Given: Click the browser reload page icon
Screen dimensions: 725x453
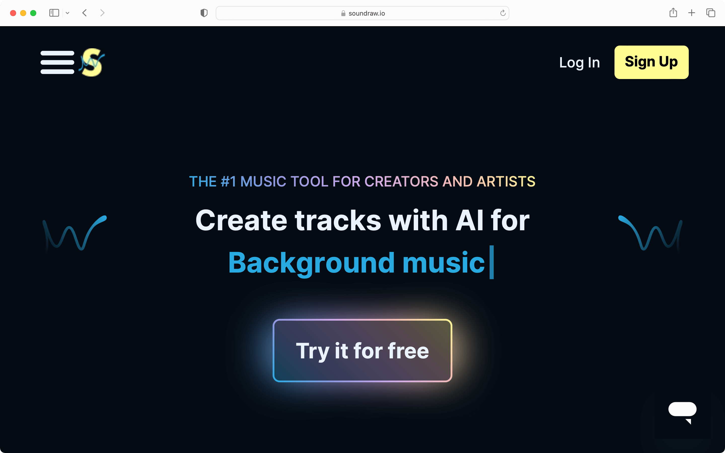Looking at the screenshot, I should tap(503, 13).
